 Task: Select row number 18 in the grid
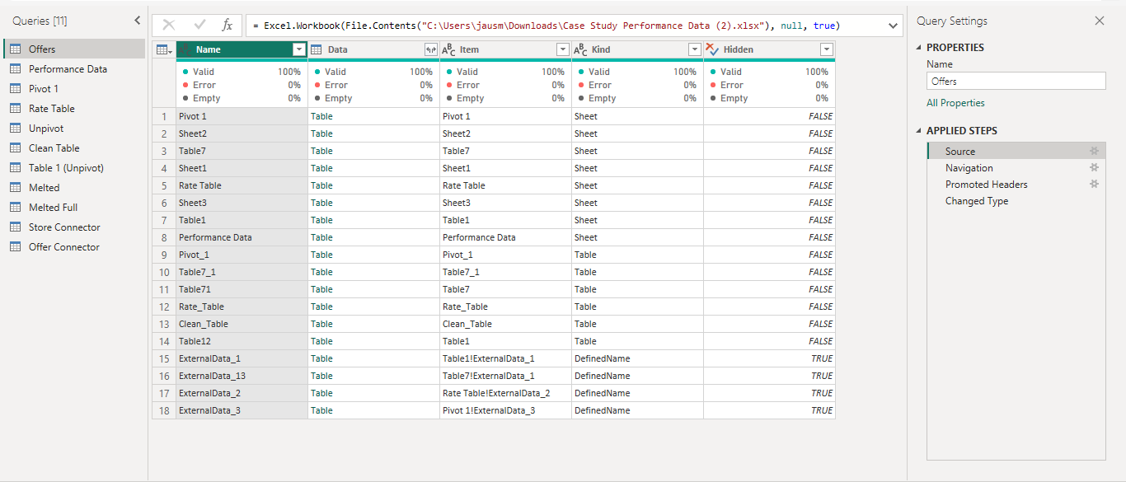[164, 410]
